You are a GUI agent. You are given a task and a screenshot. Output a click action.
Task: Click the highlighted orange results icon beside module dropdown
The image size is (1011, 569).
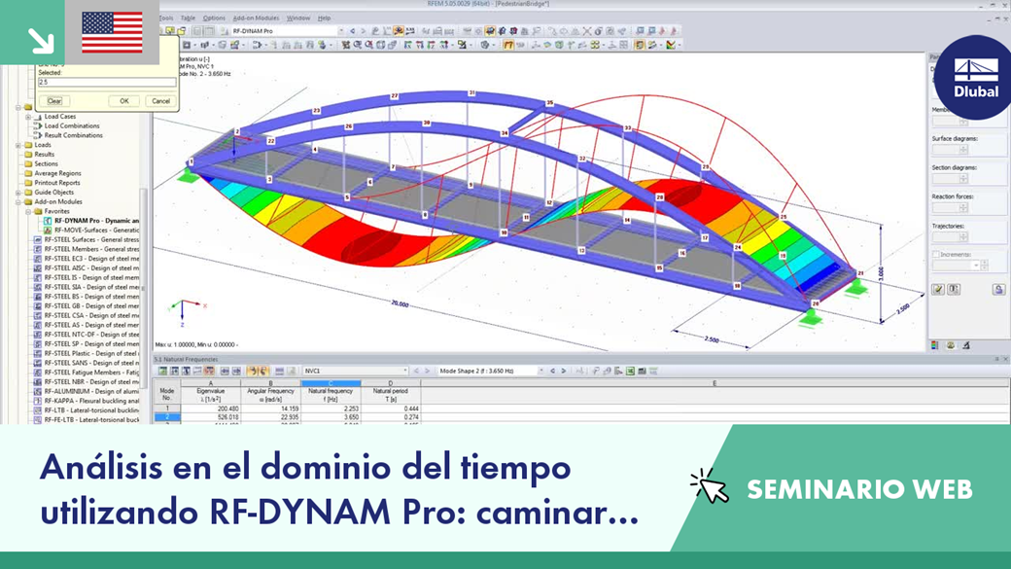(400, 30)
